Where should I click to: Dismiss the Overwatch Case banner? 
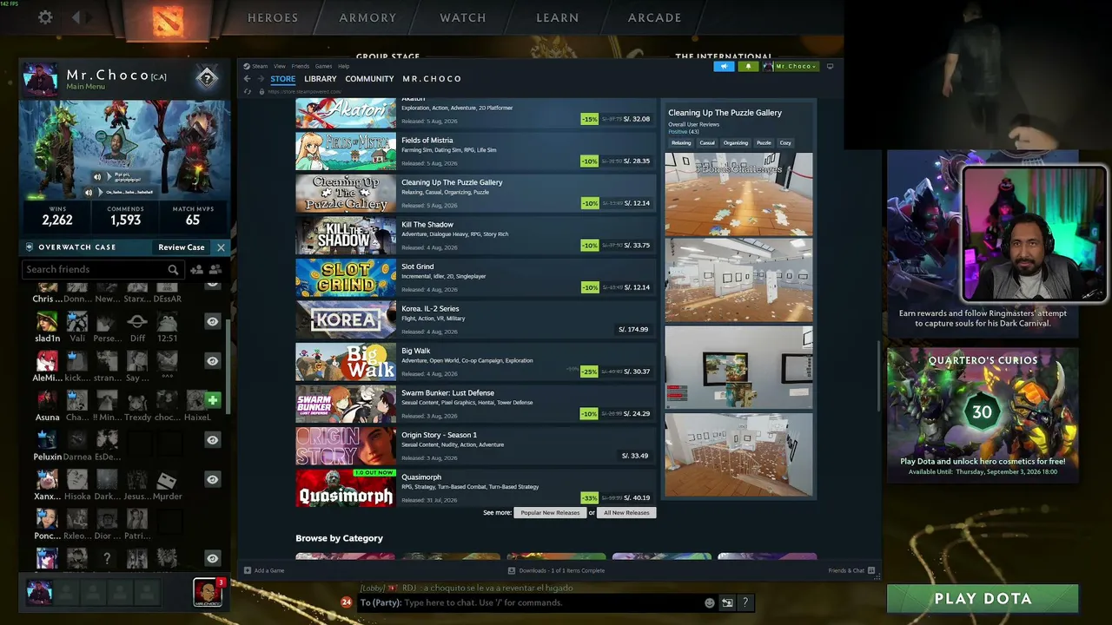coord(221,247)
